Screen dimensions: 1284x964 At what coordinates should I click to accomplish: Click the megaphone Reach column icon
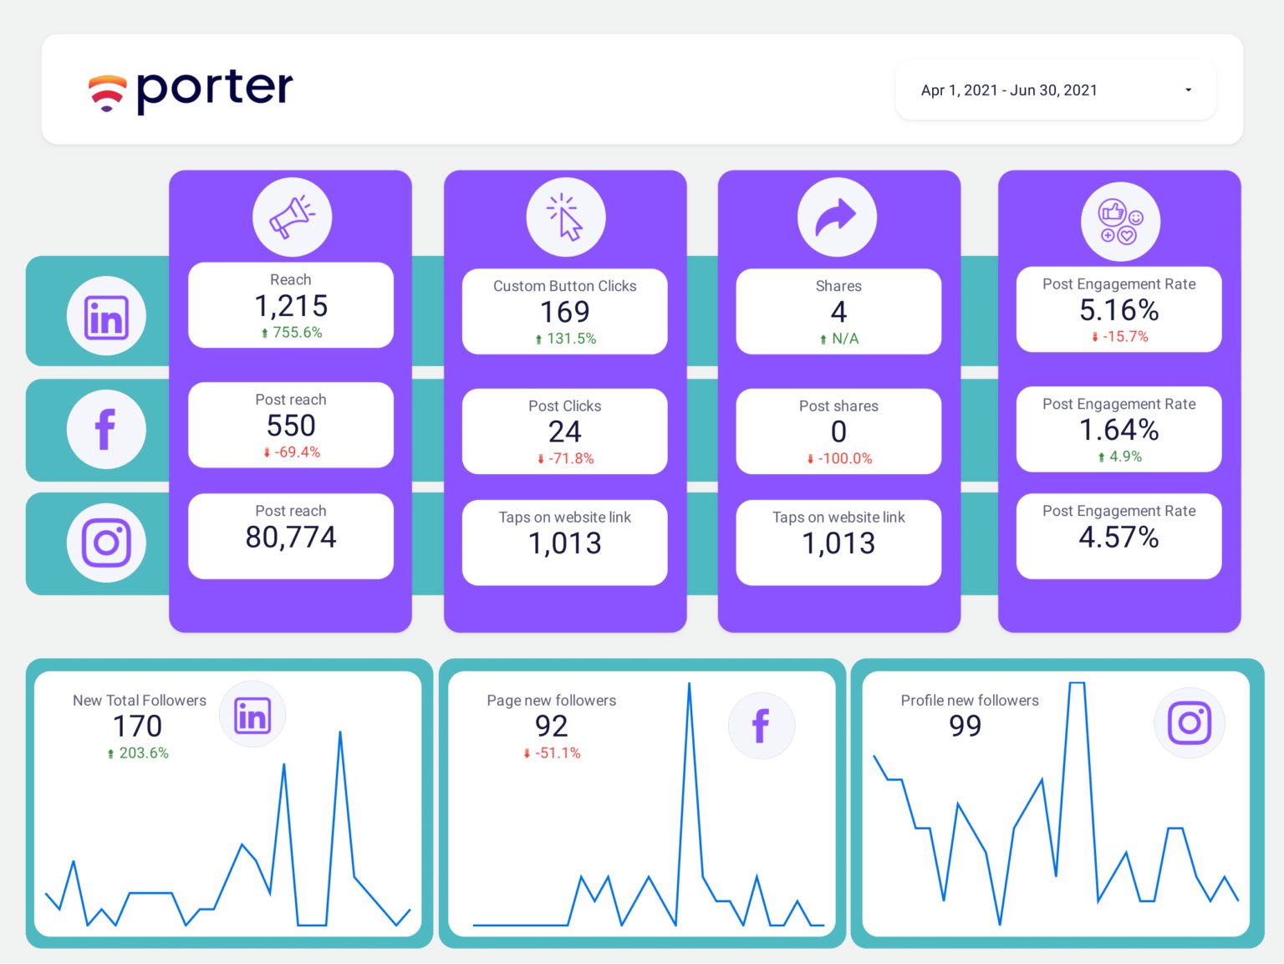(x=290, y=216)
